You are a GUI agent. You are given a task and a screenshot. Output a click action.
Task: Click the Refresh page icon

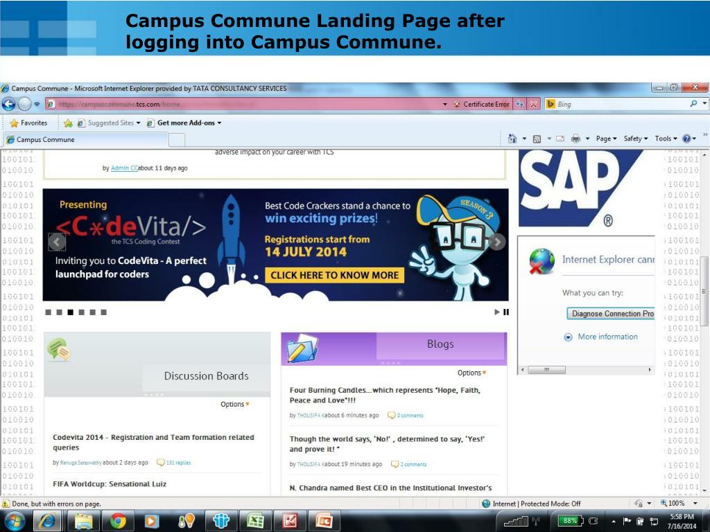(x=520, y=104)
